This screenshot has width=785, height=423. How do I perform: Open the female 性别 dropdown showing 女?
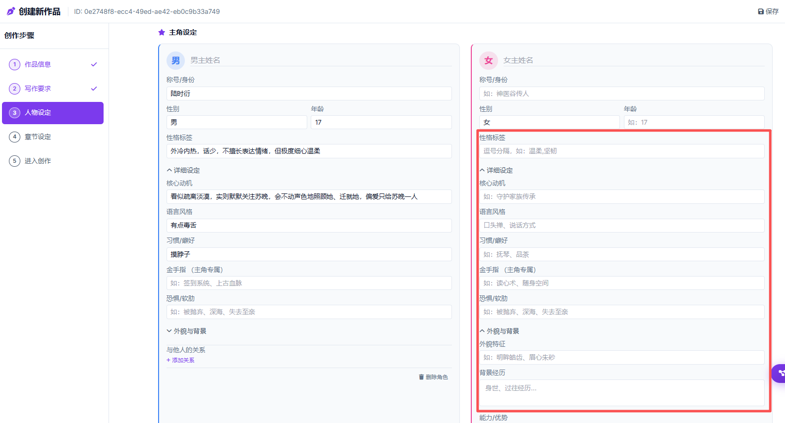pos(549,122)
